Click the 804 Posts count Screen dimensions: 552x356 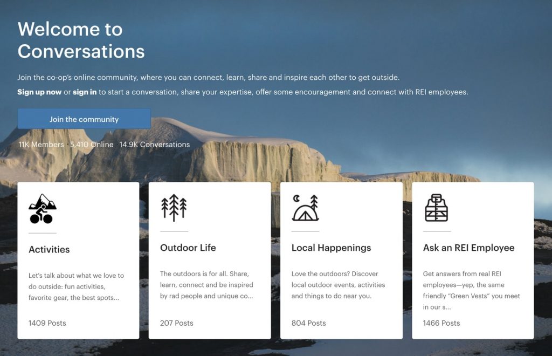point(309,323)
